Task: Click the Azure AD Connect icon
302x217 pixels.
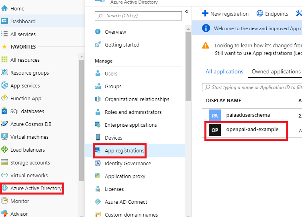Action: [x=98, y=202]
